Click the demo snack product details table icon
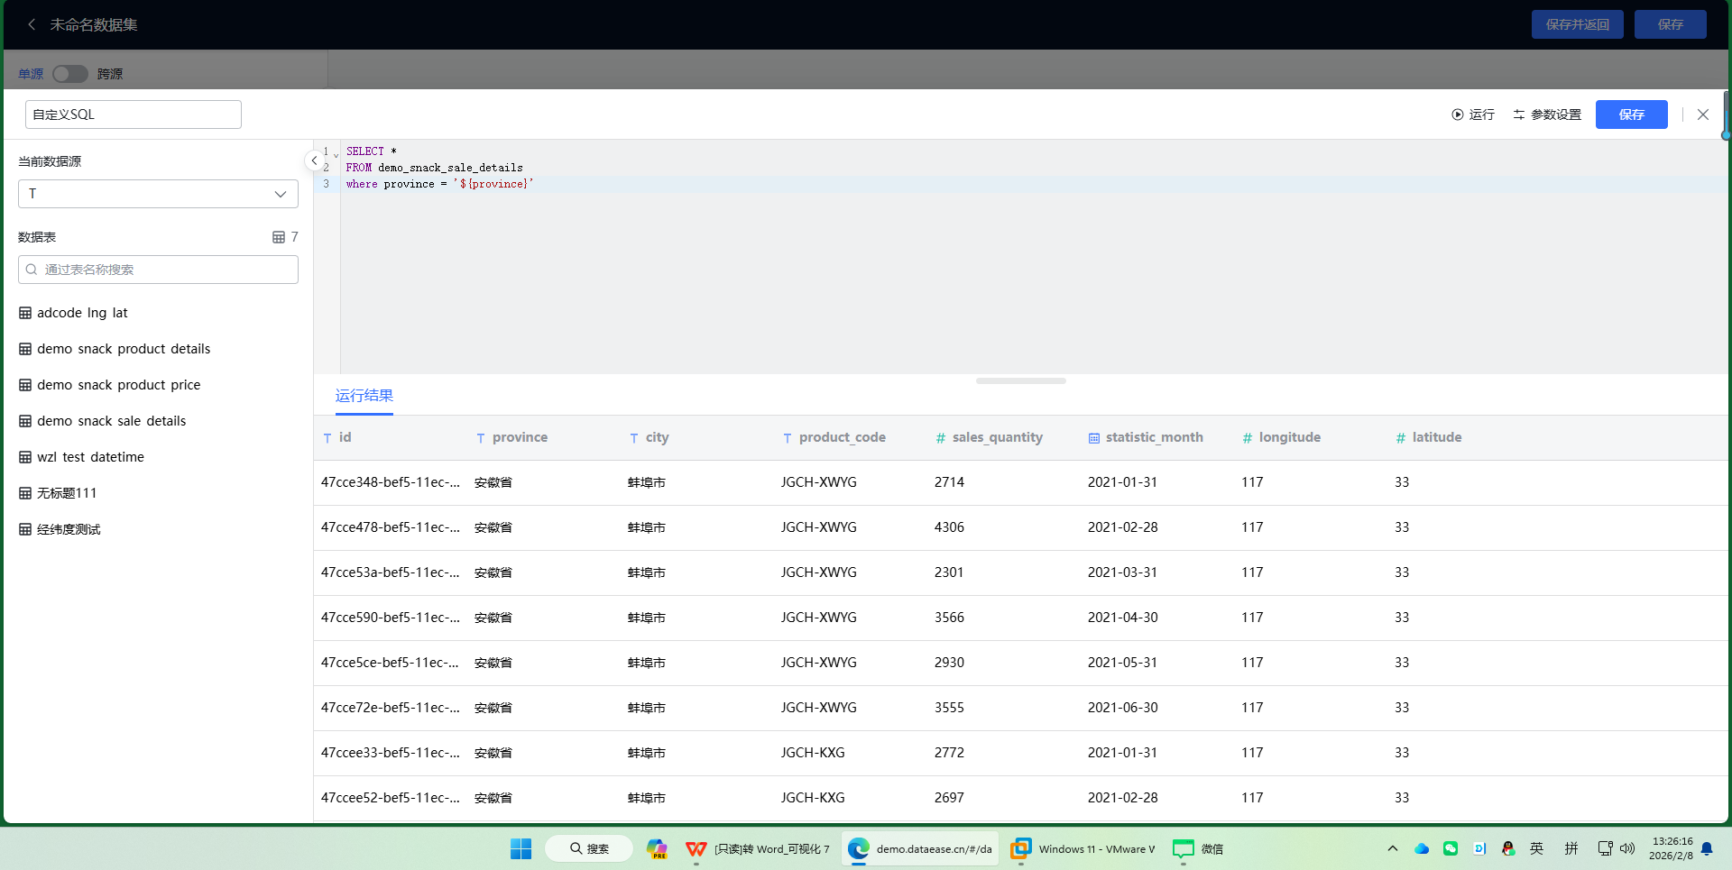The height and width of the screenshot is (870, 1732). [25, 349]
